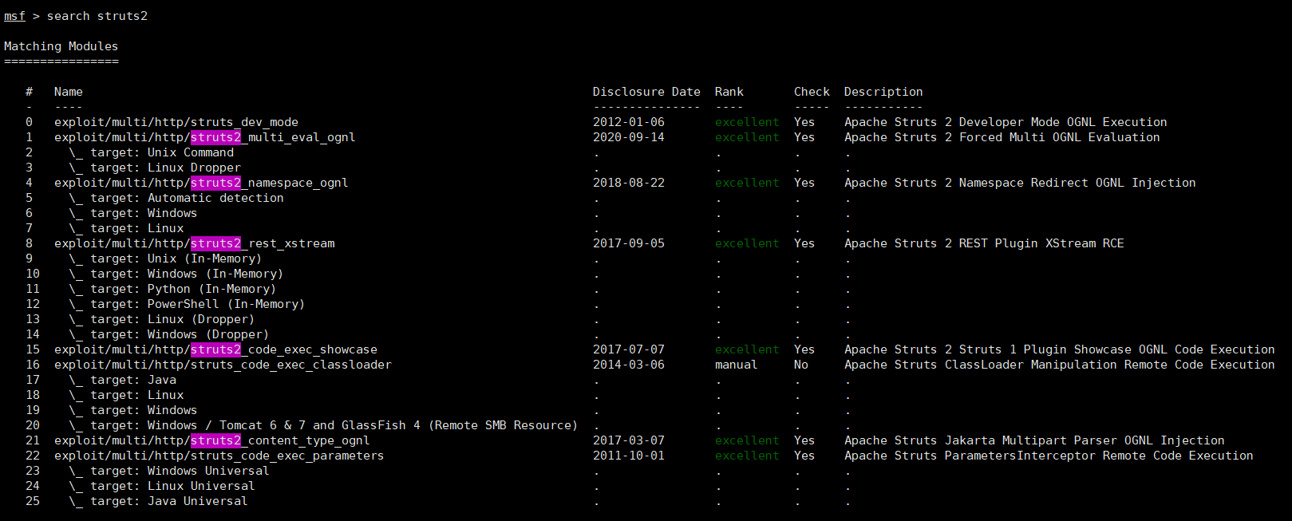Click 'target: PowerShell (In-Memory)' row

click(x=187, y=304)
